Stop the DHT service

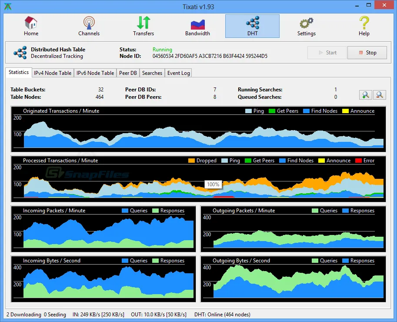pos(367,53)
